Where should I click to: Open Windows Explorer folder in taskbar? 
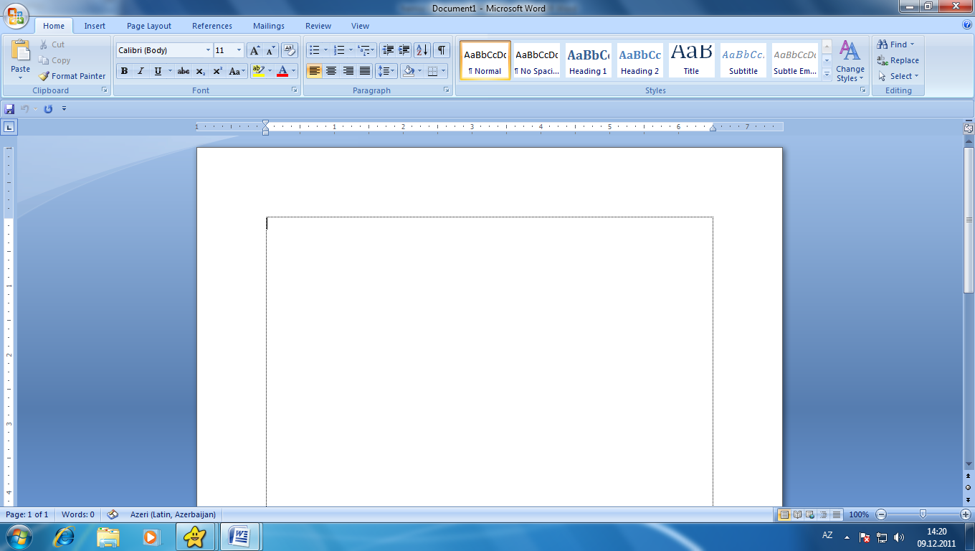coord(108,536)
